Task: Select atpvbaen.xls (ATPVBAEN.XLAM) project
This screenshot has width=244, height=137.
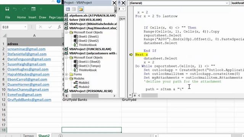Action: (92, 16)
